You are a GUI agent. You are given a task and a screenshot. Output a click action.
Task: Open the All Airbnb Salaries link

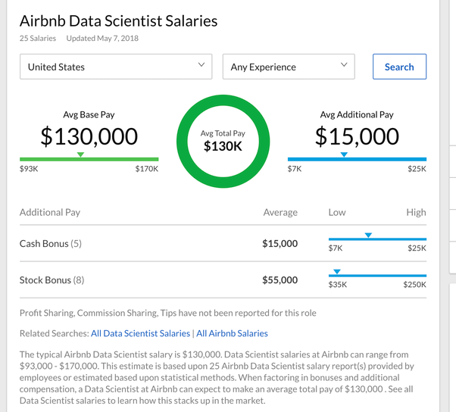232,333
